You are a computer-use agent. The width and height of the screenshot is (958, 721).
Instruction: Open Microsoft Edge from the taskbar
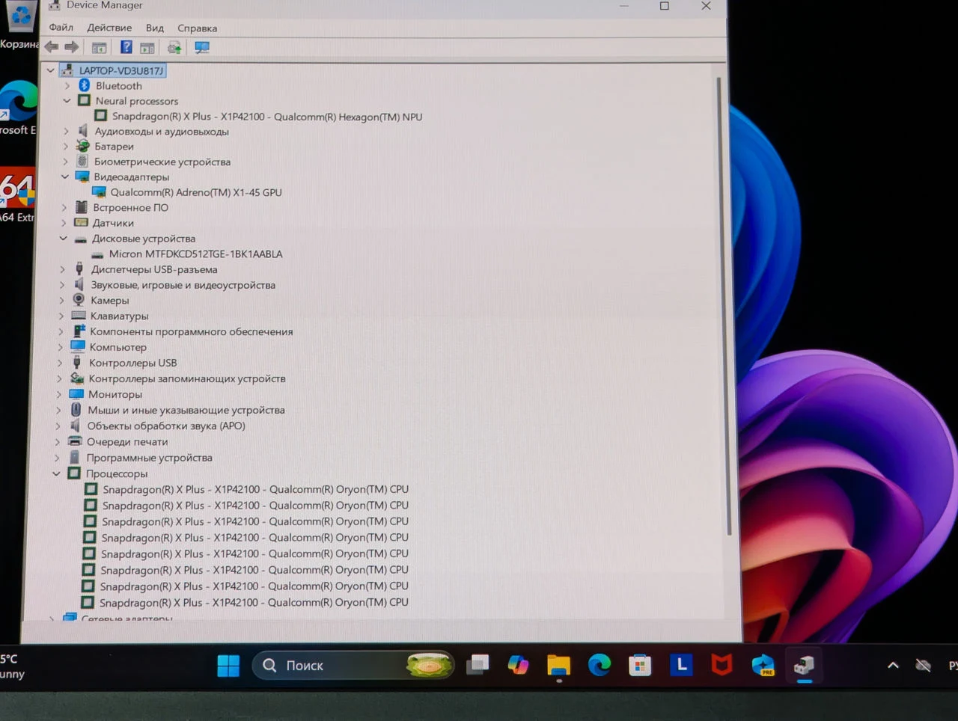[599, 665]
